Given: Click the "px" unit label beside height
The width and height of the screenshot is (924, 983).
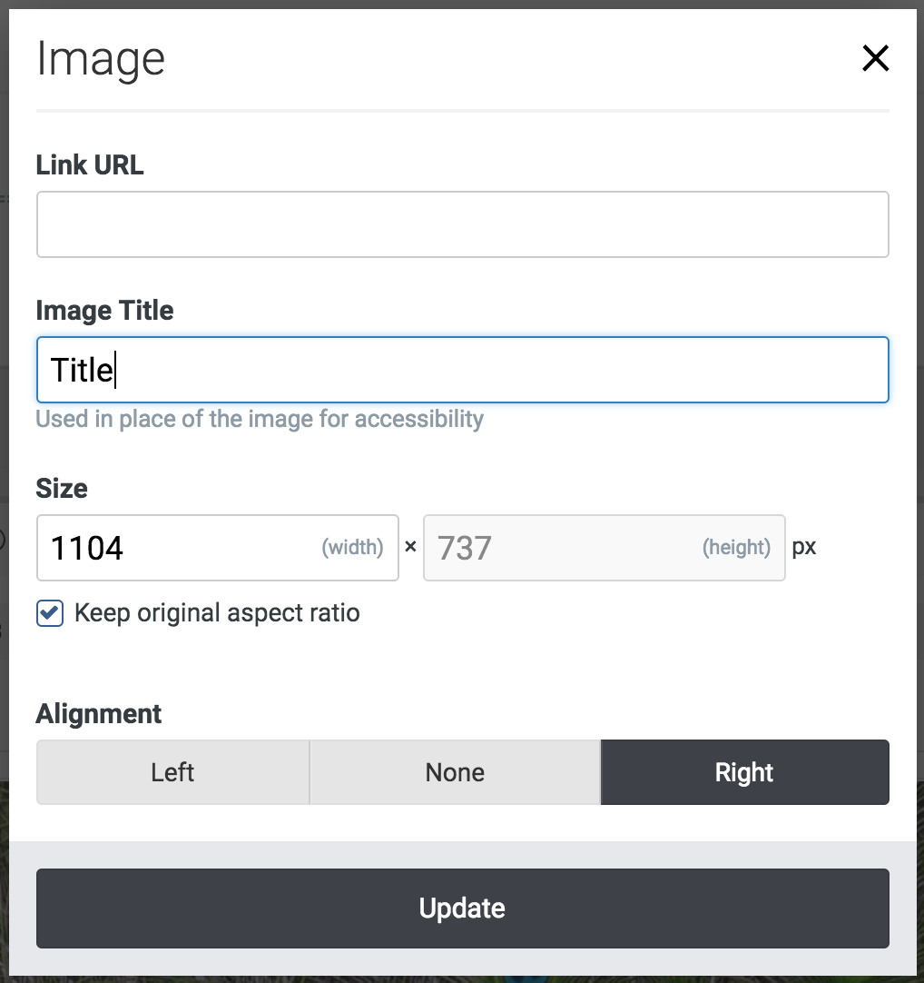Looking at the screenshot, I should click(804, 548).
